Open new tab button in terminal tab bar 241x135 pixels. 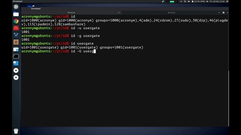click(x=223, y=12)
